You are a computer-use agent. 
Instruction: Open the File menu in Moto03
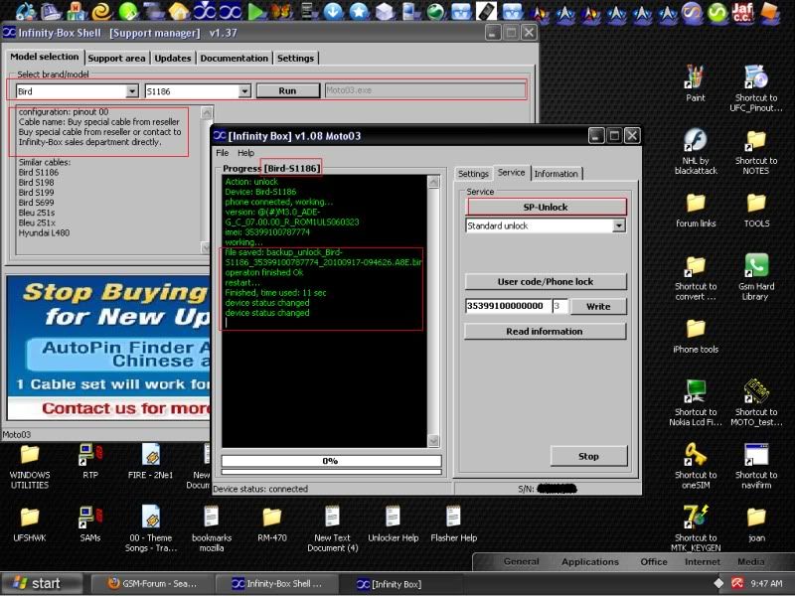tap(222, 153)
